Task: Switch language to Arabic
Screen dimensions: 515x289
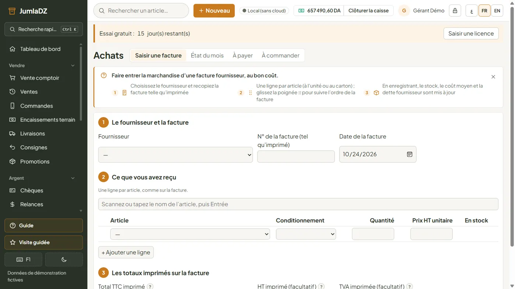Action: click(x=472, y=11)
